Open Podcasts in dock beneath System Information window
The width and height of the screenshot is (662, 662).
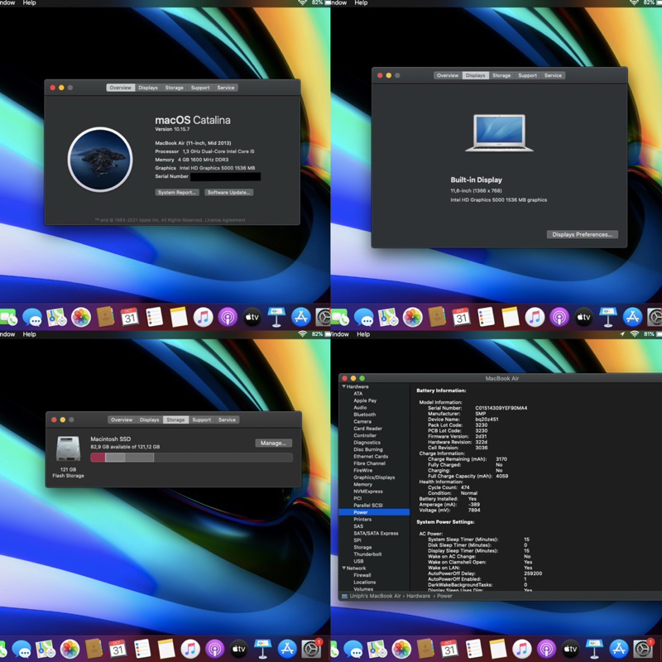pos(546,649)
